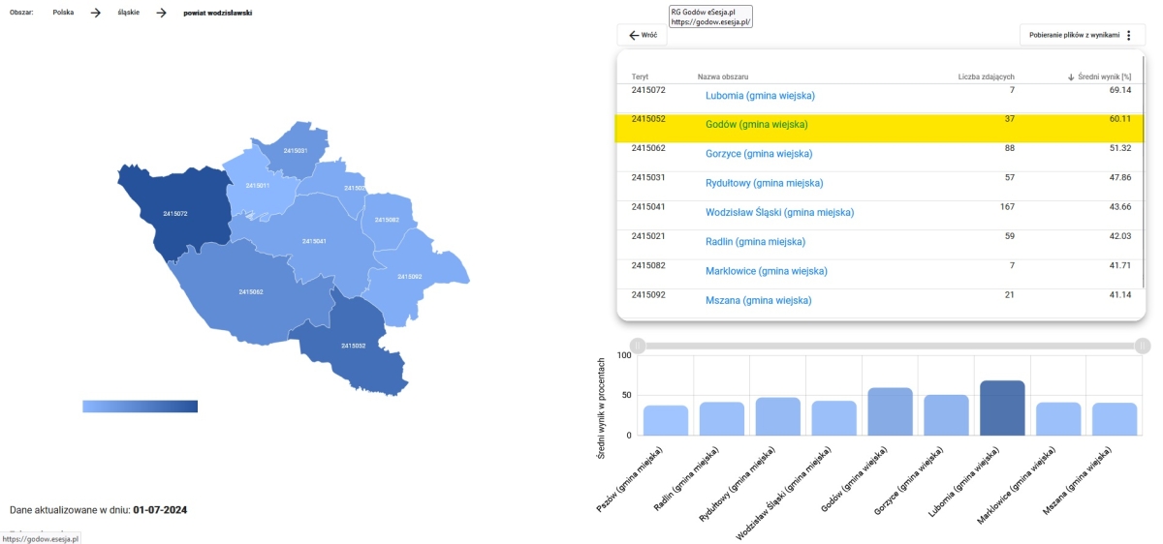Click left handle of chart range slider

pyautogui.click(x=637, y=346)
